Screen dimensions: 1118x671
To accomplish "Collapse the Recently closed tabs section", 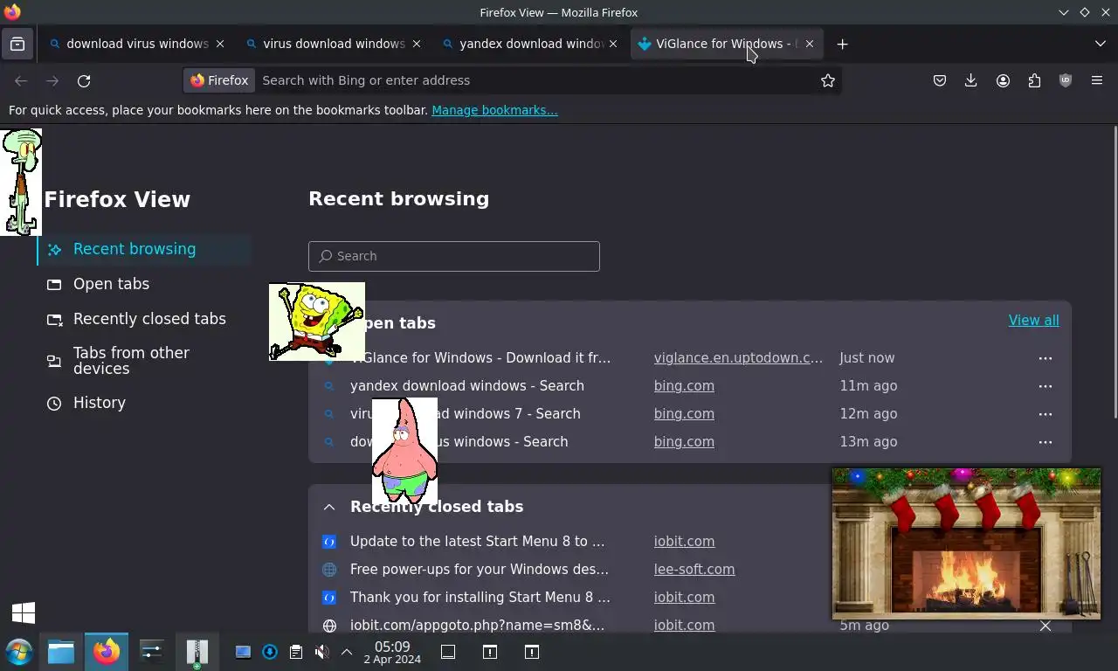I will [x=329, y=507].
